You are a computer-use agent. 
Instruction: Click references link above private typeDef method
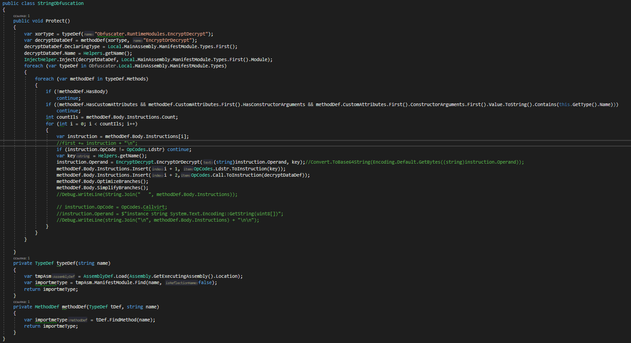(21, 258)
